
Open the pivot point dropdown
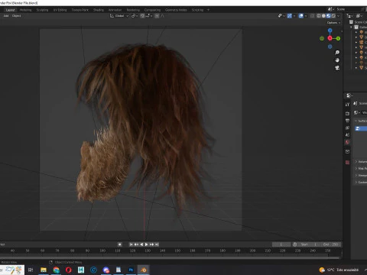(135, 16)
